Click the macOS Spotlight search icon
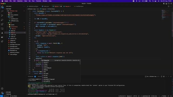Image resolution: width=173 pixels, height=97 pixels. tap(153, 1)
